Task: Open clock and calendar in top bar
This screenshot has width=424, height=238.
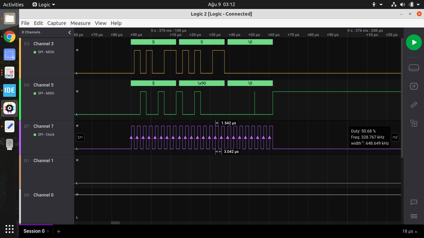Action: tap(221, 4)
